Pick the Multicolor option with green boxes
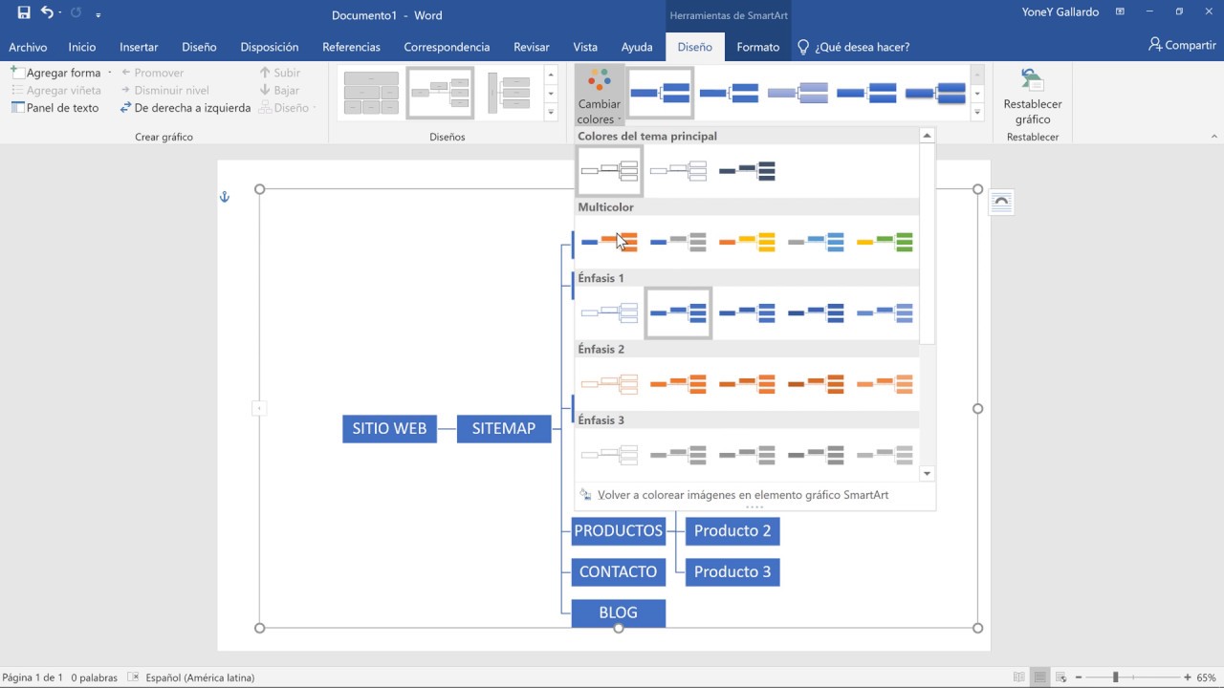Screen dimensions: 1224x688 885,242
